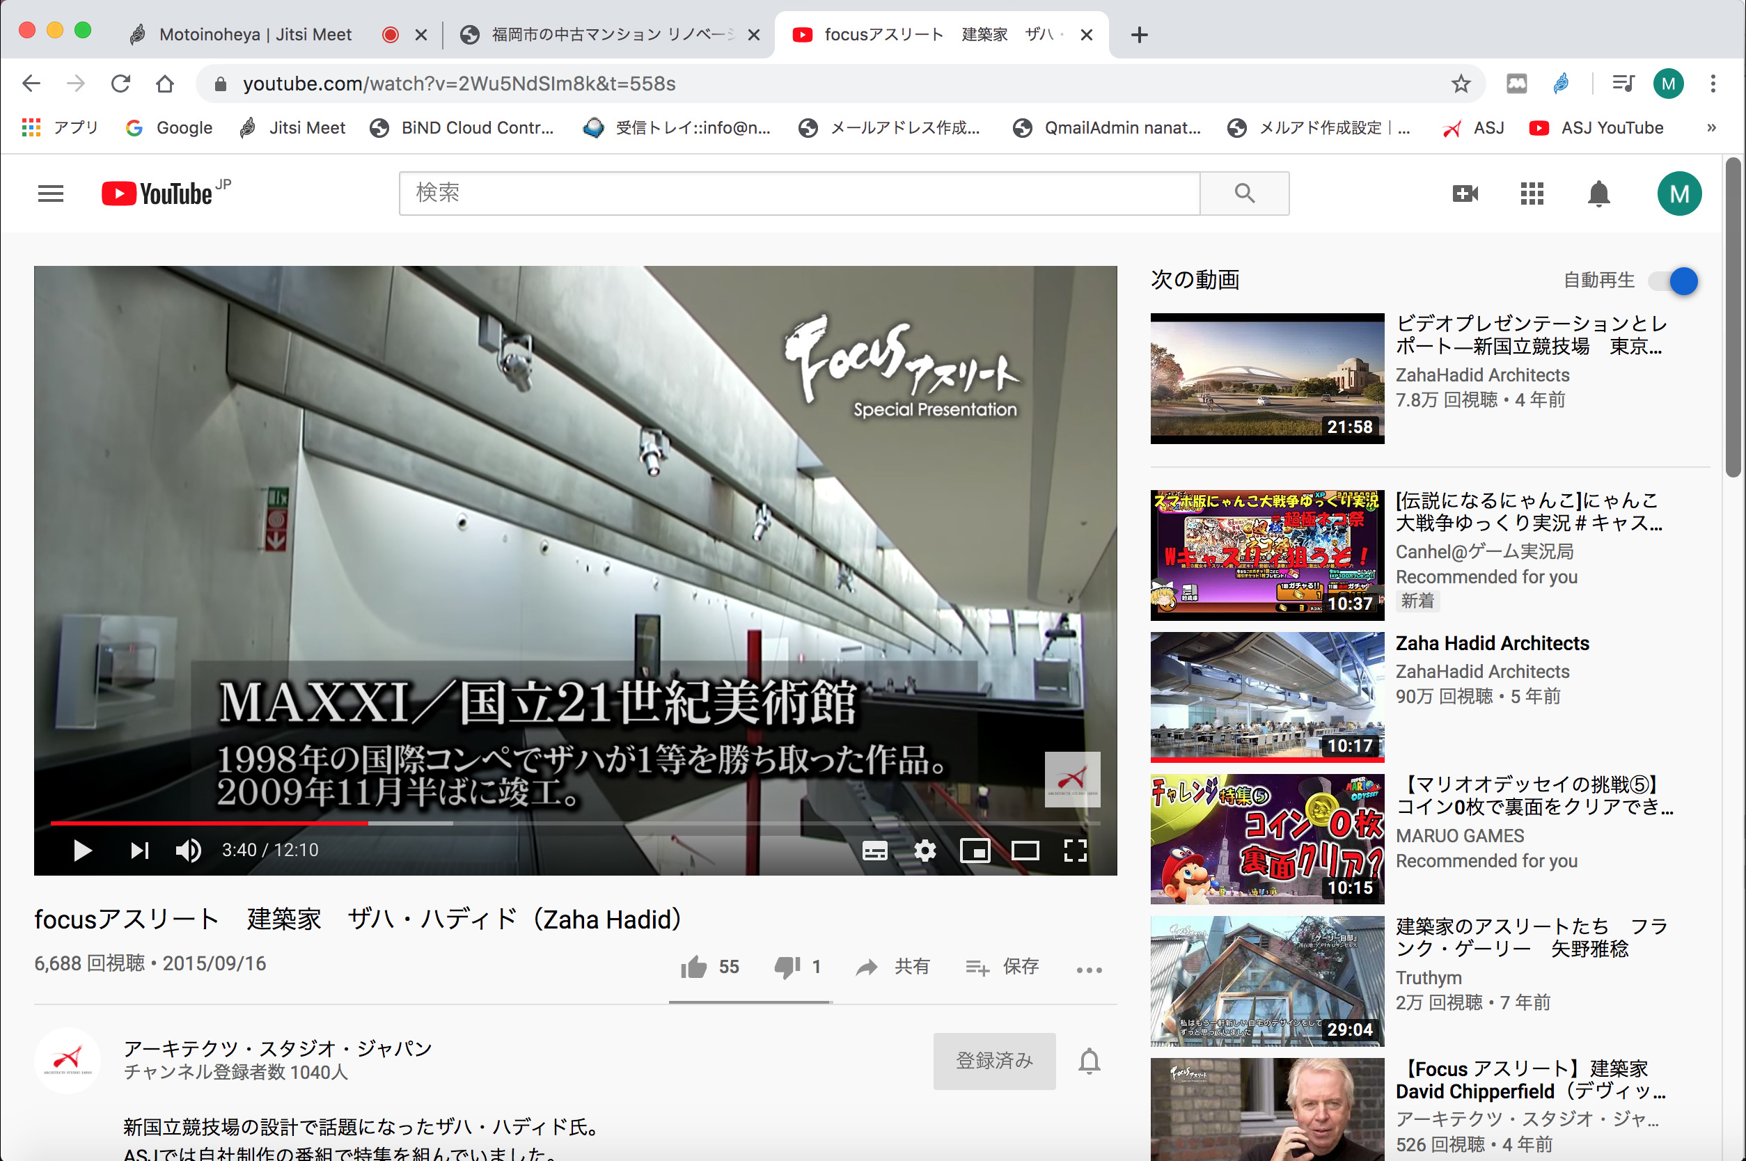Open フランク・ゲーリー video thumbnail

tap(1267, 980)
